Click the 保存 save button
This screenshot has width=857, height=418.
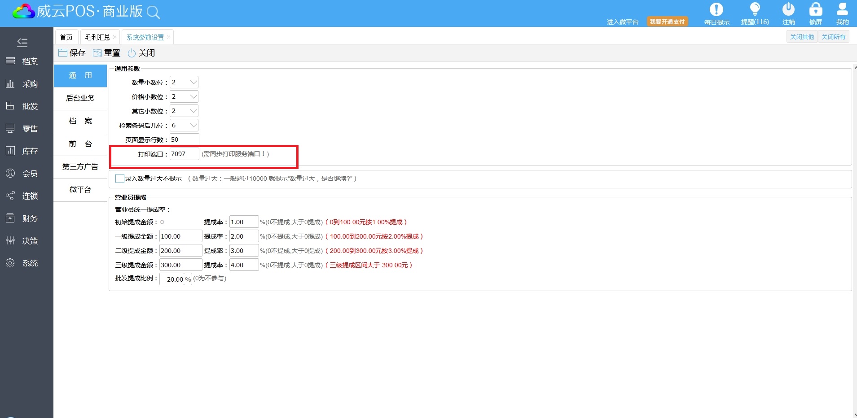point(72,53)
